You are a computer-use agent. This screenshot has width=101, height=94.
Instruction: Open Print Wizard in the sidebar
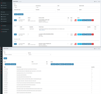[x=4, y=26]
